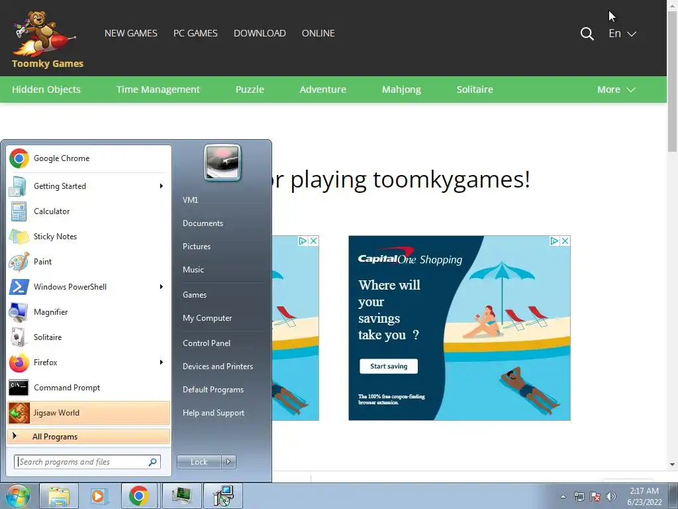Screen dimensions: 678x509
Task: Open Documents from Start menu
Action: [x=203, y=223]
